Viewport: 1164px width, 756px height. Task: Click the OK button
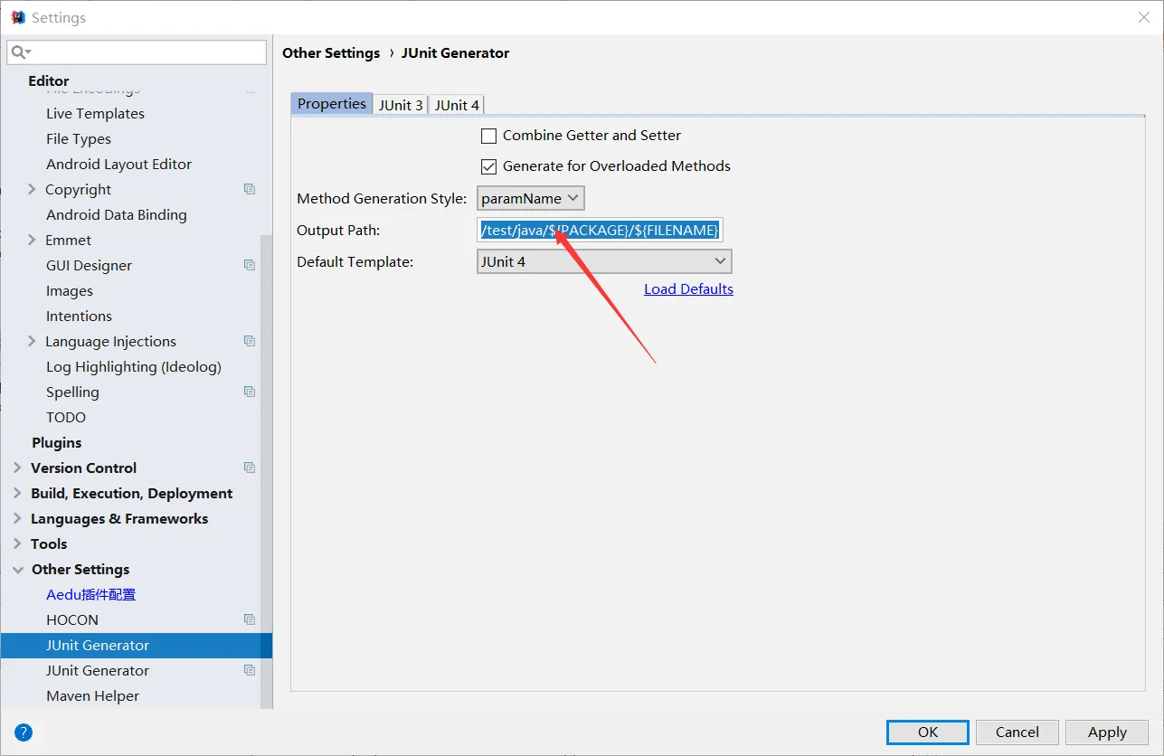point(928,732)
